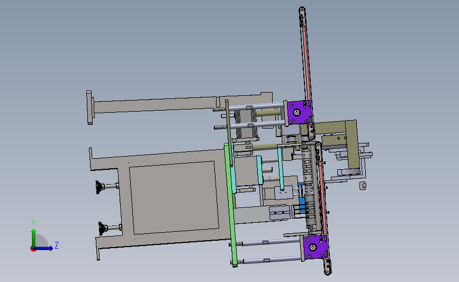Screen dimensions: 459x282
Task: Select the small square block at far right
Action: click(x=363, y=186)
